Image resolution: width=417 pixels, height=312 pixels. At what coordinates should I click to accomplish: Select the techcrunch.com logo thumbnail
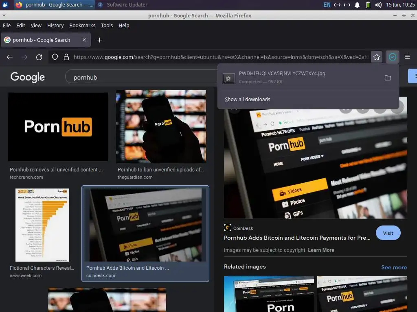point(58,127)
